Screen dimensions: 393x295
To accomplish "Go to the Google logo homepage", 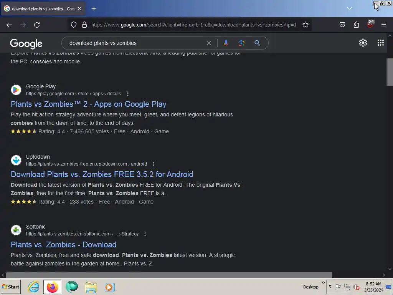I will [x=26, y=44].
